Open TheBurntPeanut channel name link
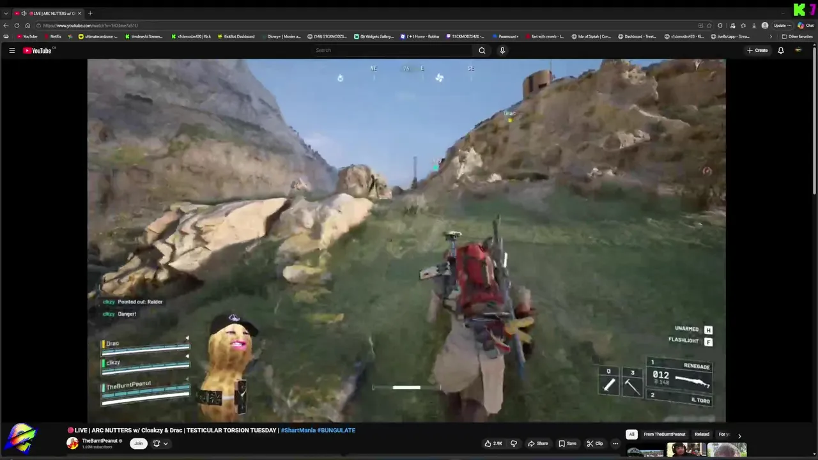Screen dimensions: 818x460 click(x=100, y=441)
